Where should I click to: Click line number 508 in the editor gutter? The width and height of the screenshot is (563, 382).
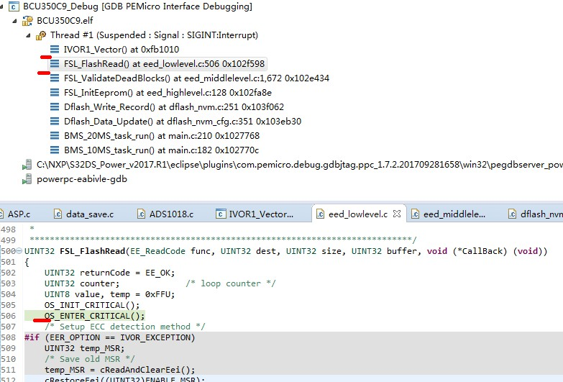coord(8,337)
